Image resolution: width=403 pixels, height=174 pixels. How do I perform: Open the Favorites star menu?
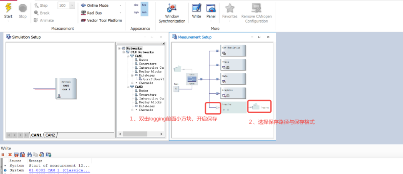230,12
